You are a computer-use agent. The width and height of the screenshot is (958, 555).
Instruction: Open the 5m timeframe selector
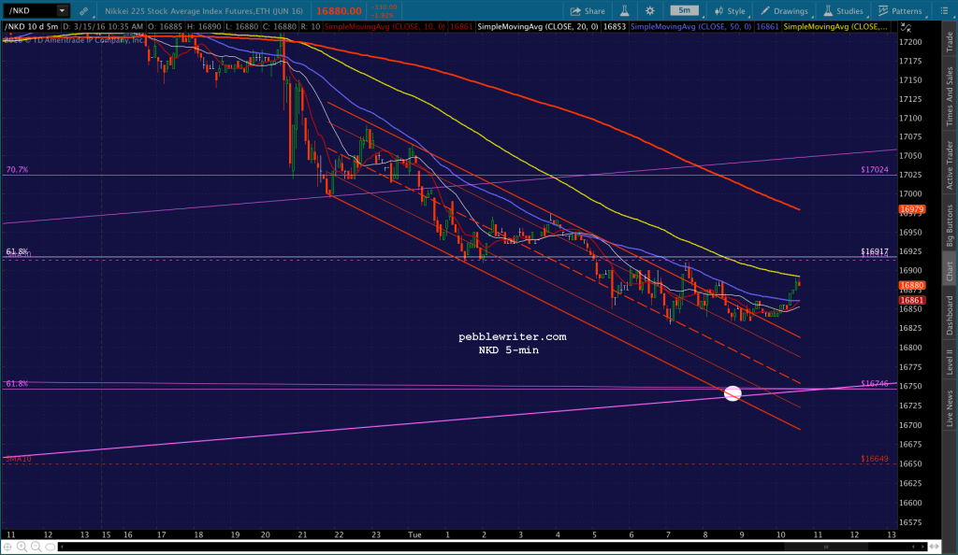click(x=684, y=10)
